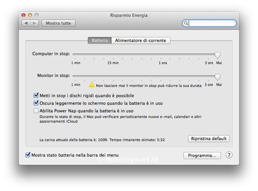
Task: Click the yellow warning triangle icon
Action: click(x=92, y=84)
